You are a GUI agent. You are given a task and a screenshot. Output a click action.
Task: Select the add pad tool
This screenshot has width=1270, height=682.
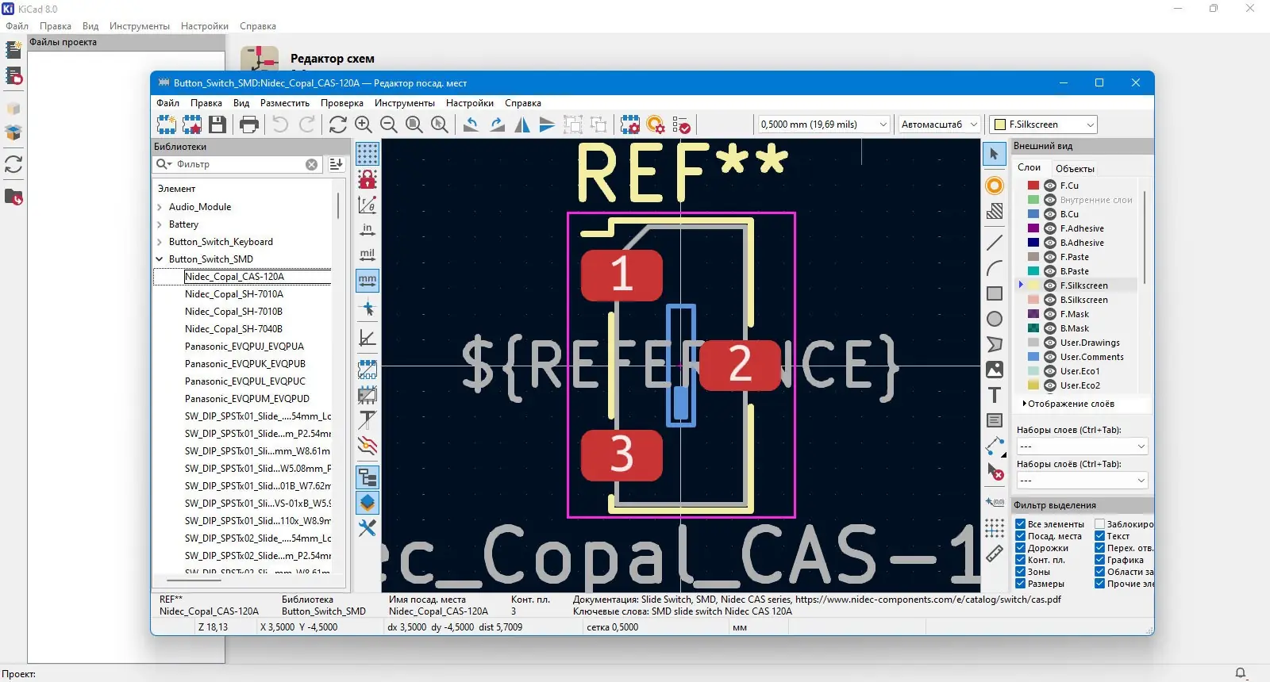tap(995, 186)
